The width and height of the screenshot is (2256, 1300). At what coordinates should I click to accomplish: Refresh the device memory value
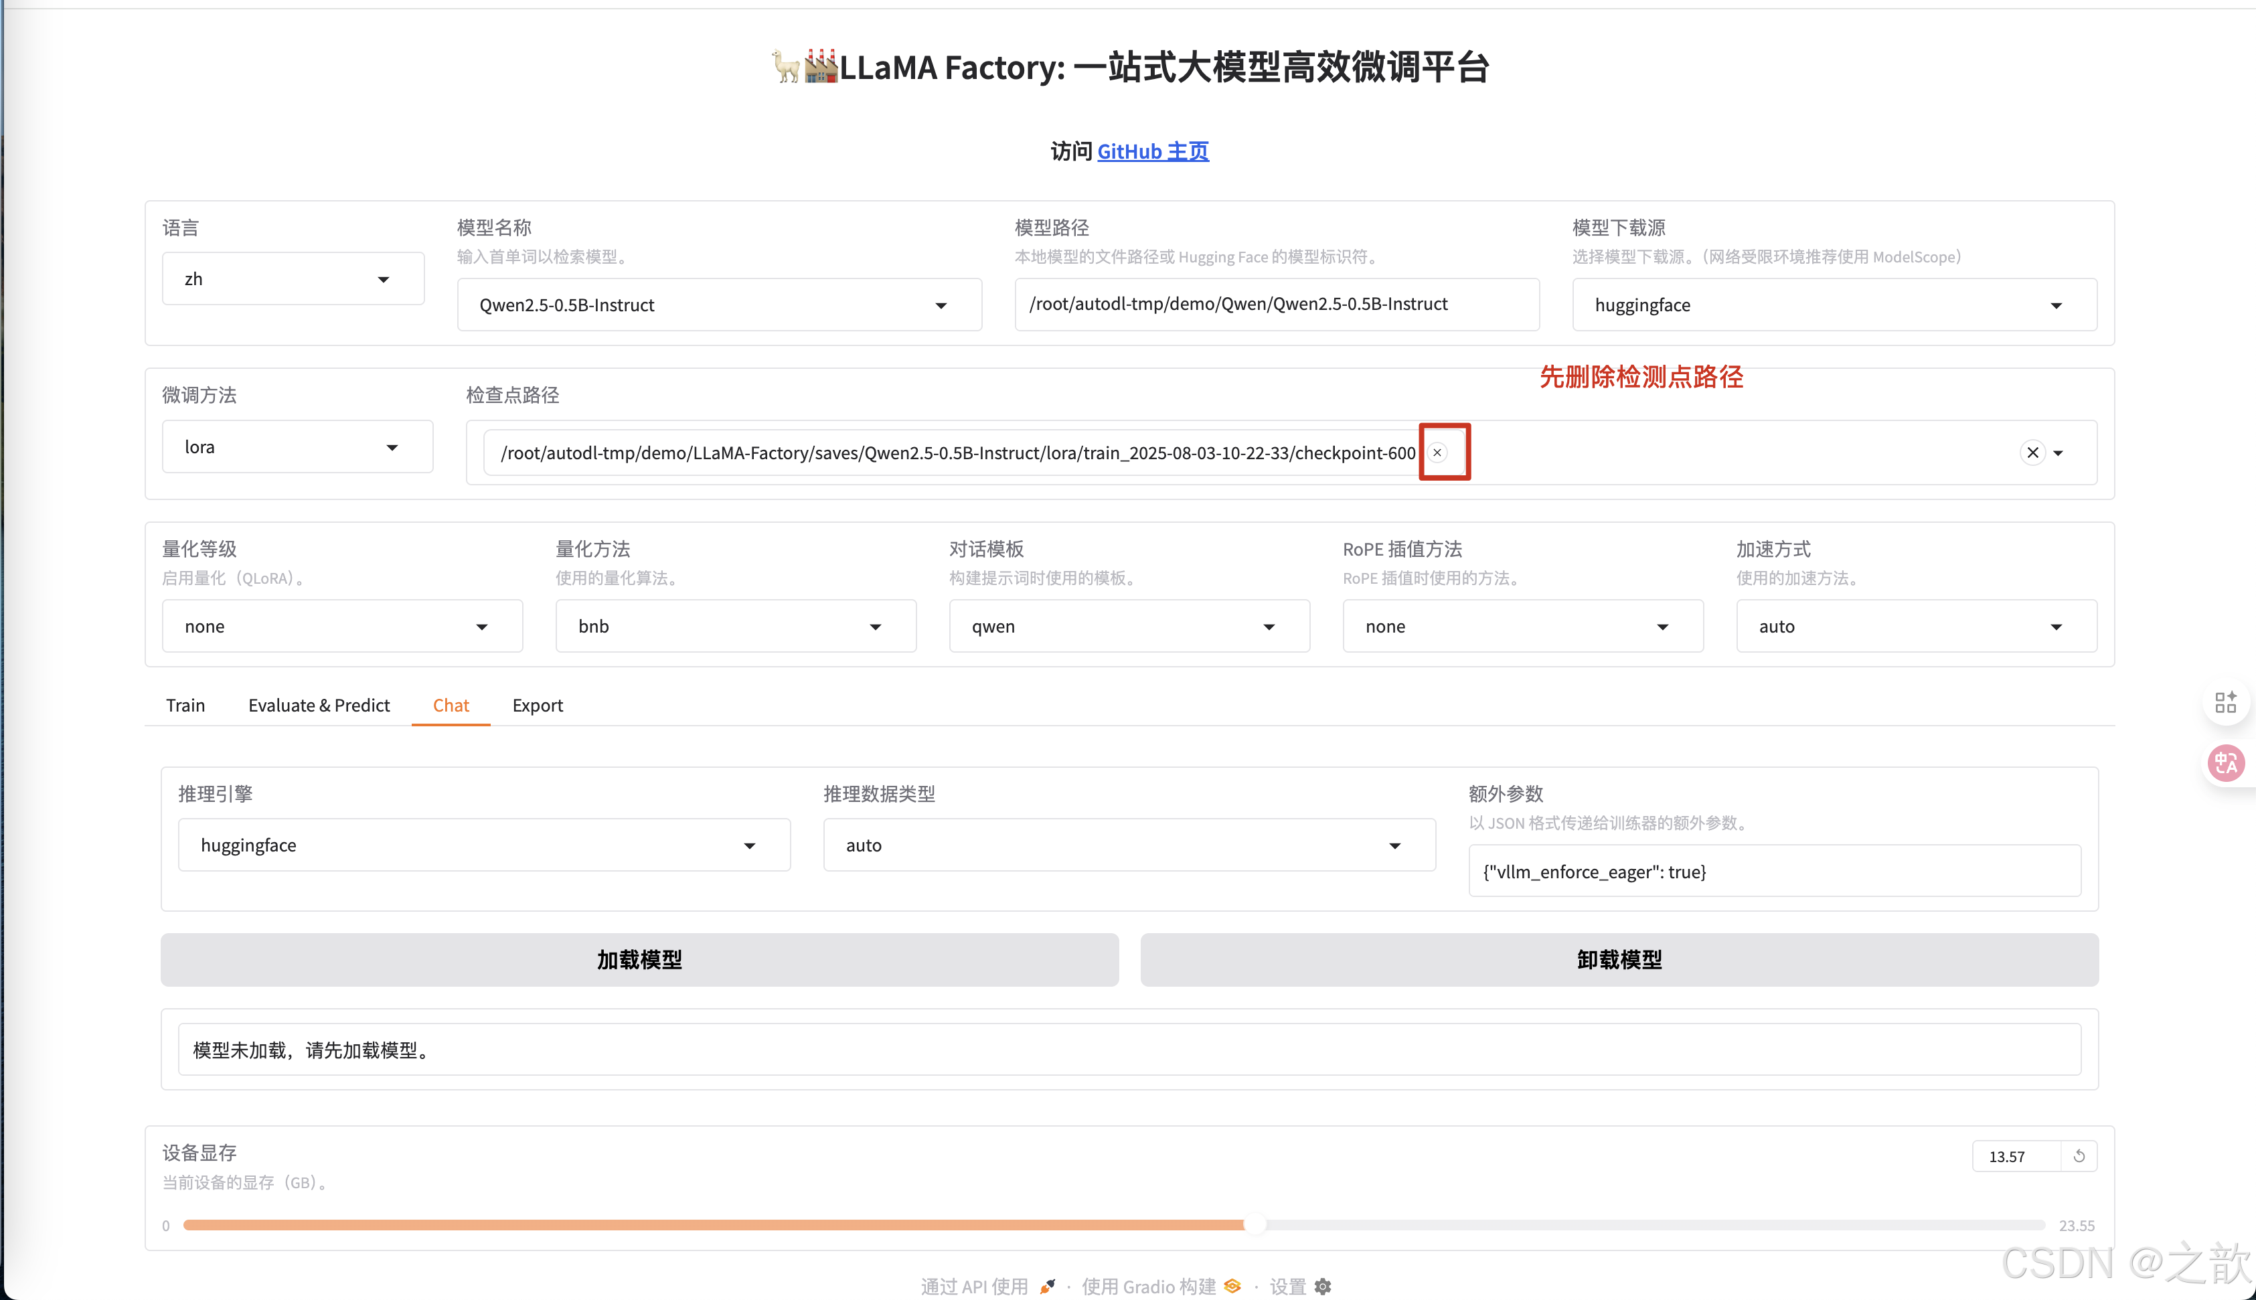[2079, 1156]
